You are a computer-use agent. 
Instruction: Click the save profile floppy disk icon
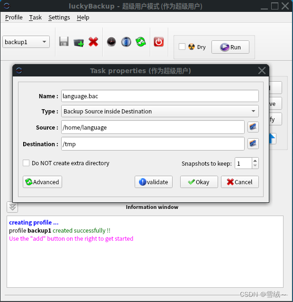(x=64, y=42)
